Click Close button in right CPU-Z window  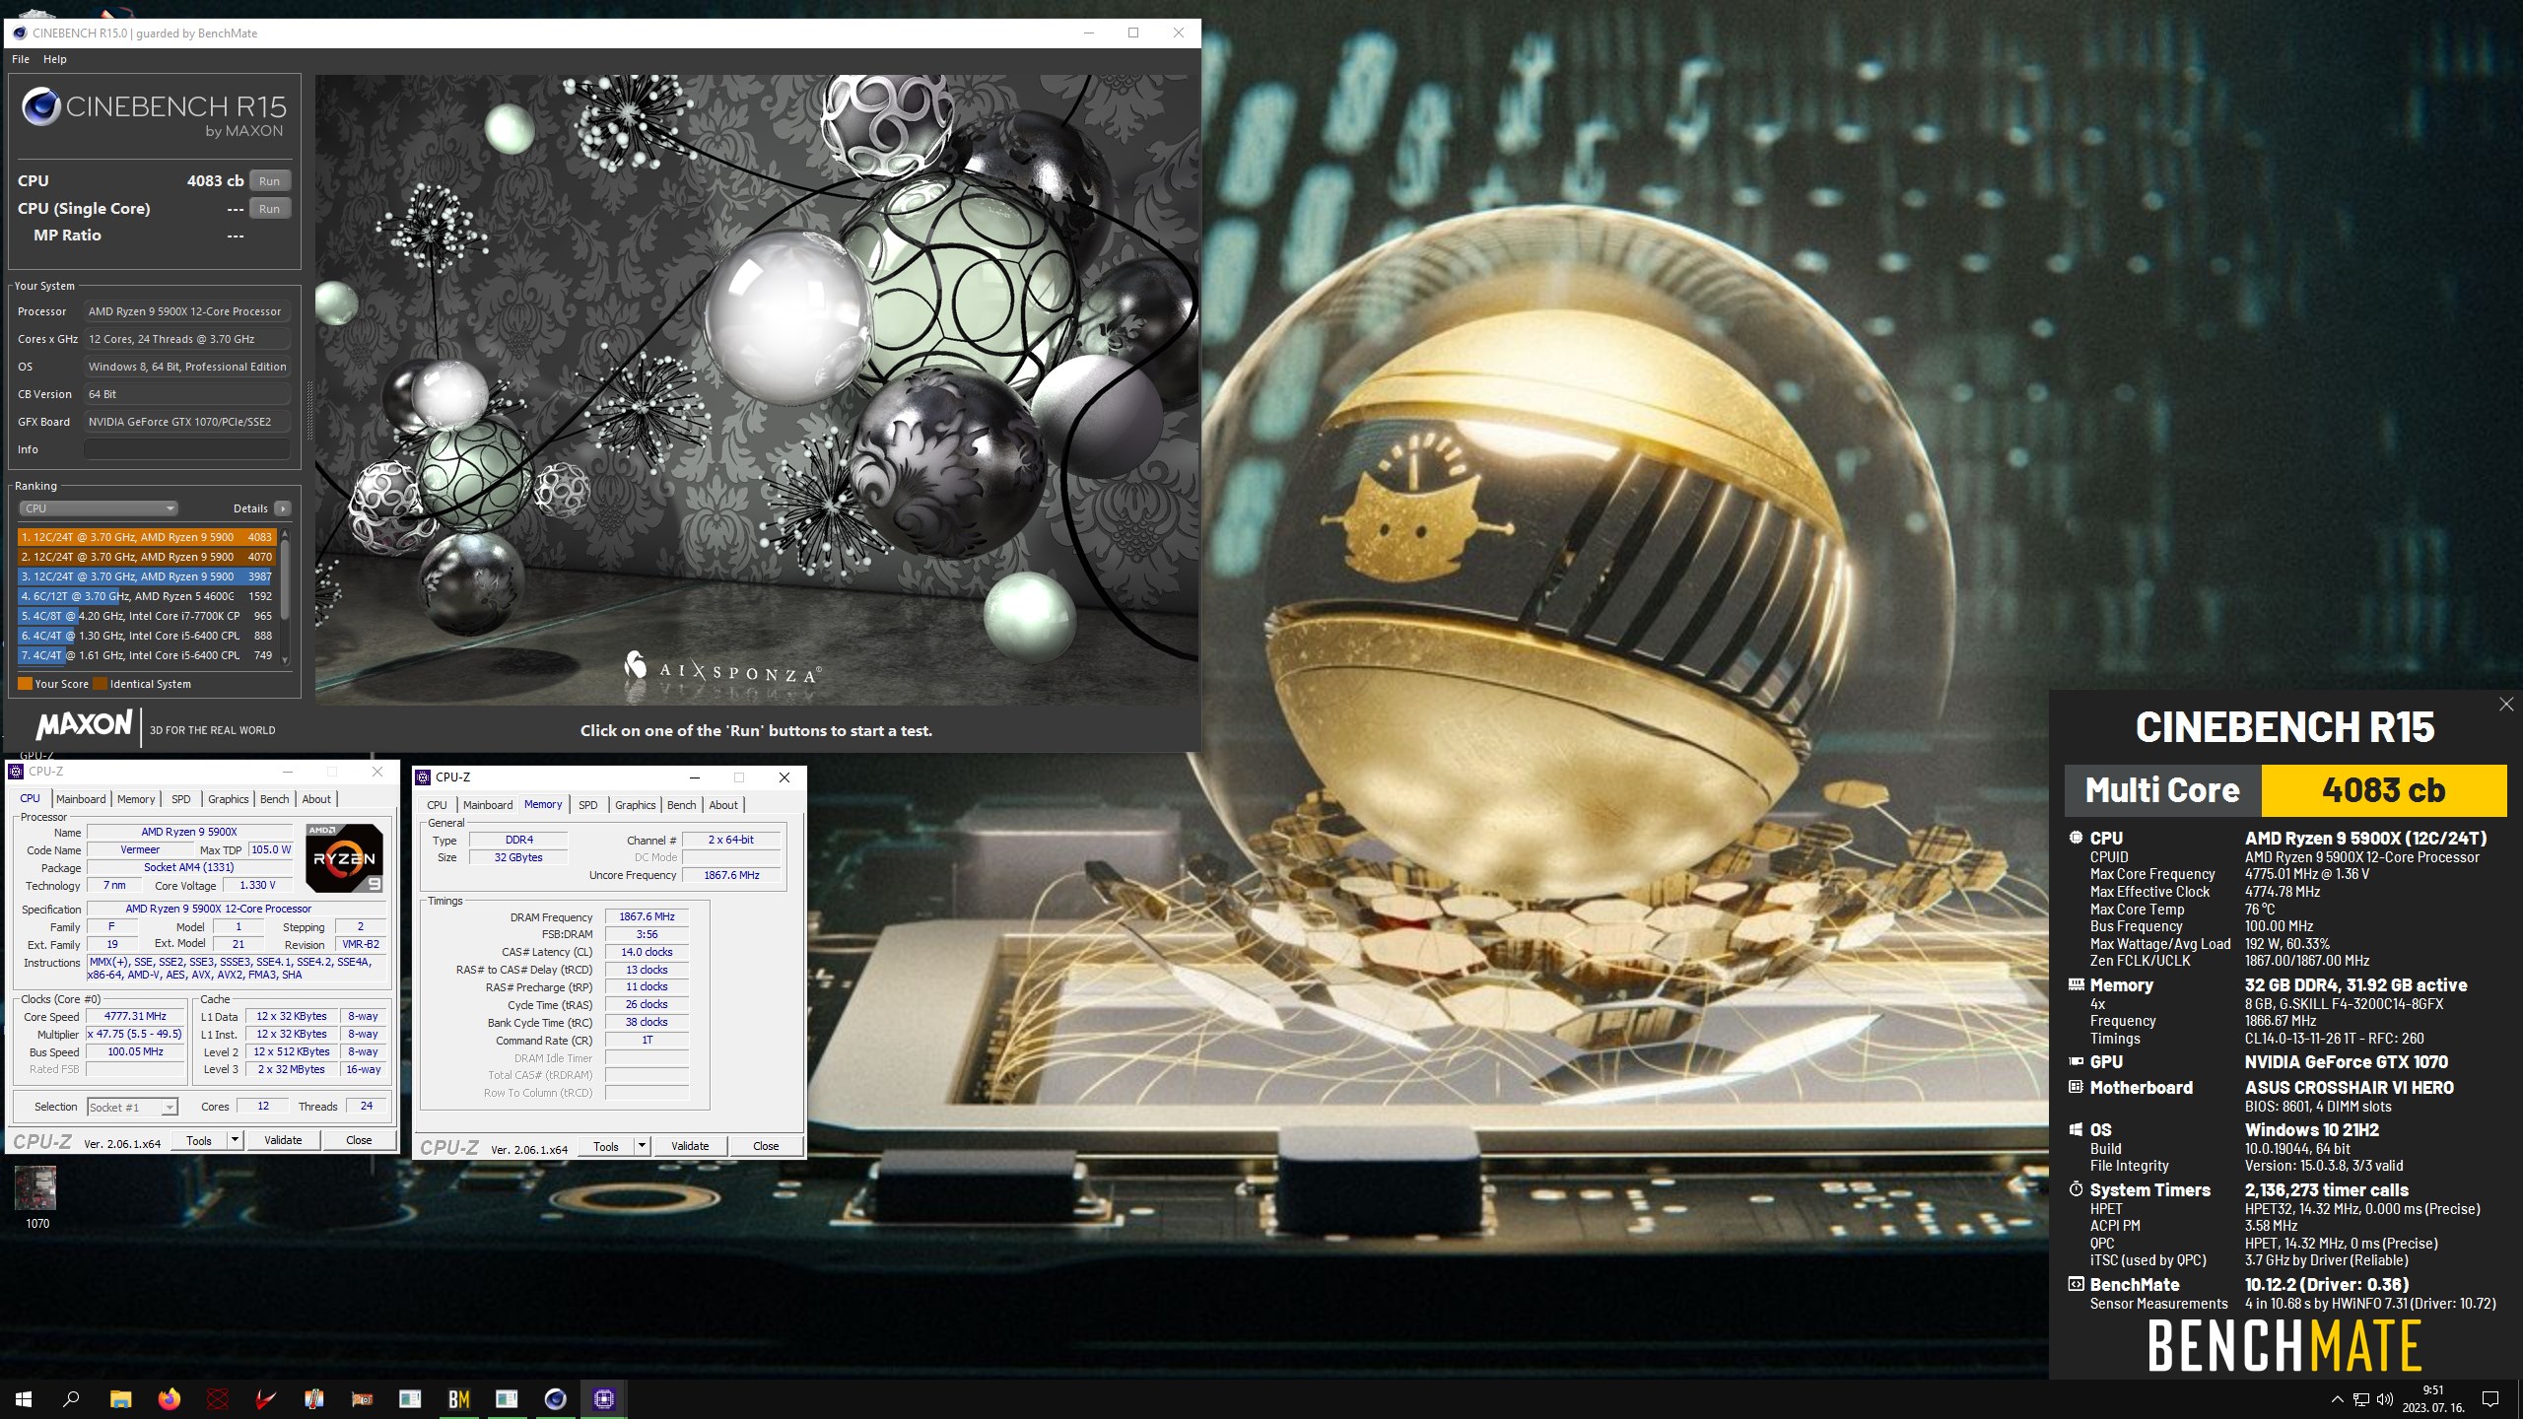(x=766, y=1146)
